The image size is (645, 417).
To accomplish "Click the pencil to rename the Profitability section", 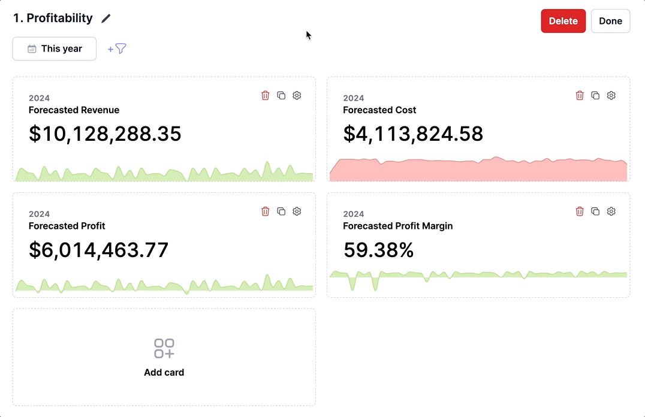I will (106, 19).
